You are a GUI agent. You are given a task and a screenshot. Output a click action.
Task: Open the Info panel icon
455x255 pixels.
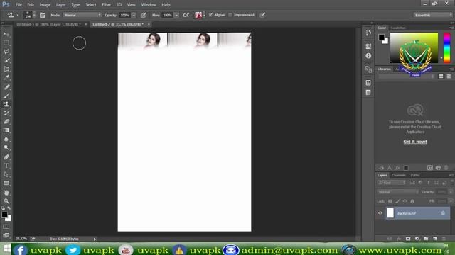pyautogui.click(x=368, y=55)
